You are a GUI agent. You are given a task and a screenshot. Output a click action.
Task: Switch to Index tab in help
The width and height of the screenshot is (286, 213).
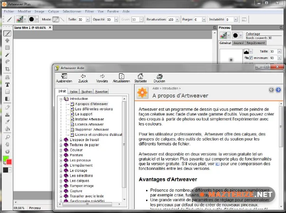74,91
